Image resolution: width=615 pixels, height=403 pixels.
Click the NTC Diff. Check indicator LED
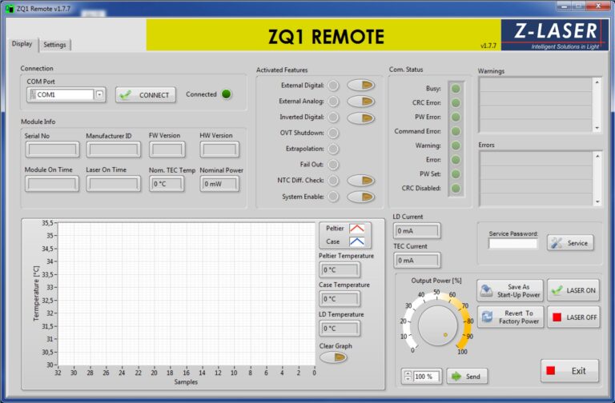click(x=333, y=181)
